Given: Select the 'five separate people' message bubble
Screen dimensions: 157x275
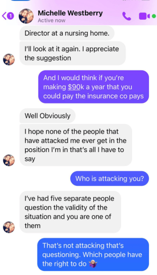Looking at the screenshot, I should click(70, 212).
